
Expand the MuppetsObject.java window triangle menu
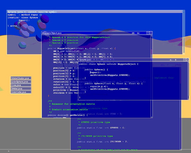pos(147,33)
